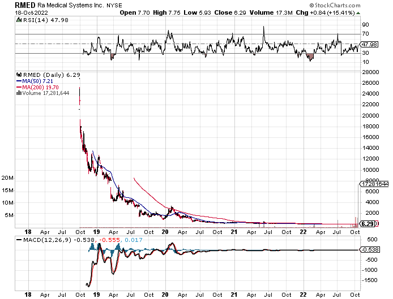Click the 5M volume axis label

[9, 215]
